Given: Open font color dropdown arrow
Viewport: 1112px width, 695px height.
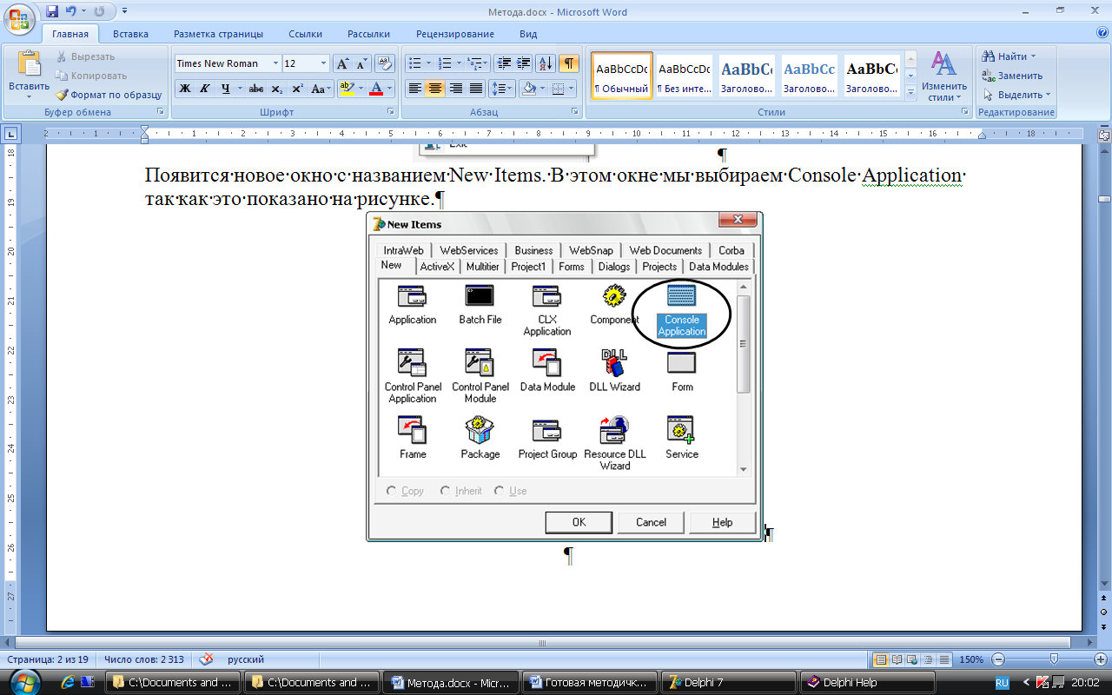Looking at the screenshot, I should 390,89.
